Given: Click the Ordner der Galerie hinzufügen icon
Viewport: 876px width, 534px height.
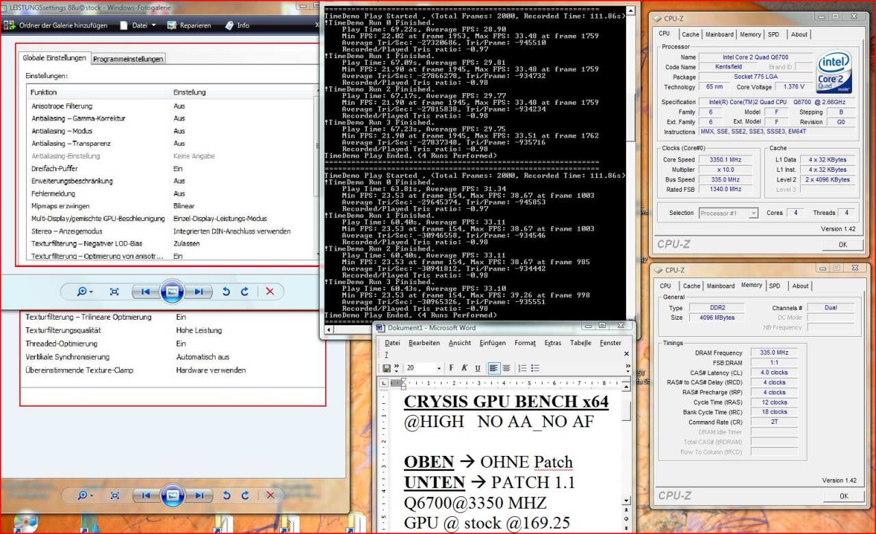Looking at the screenshot, I should tap(10, 25).
